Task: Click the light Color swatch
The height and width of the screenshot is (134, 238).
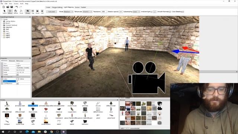Action: tap(18, 79)
